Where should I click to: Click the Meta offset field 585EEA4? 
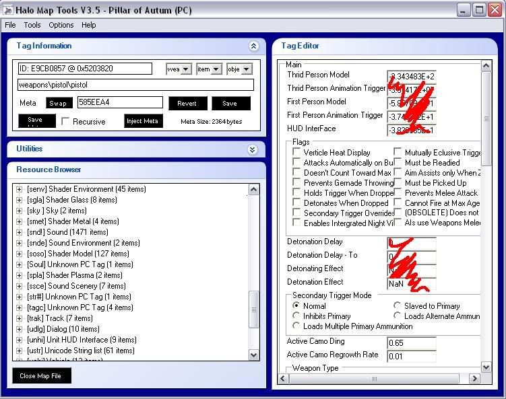tap(120, 102)
